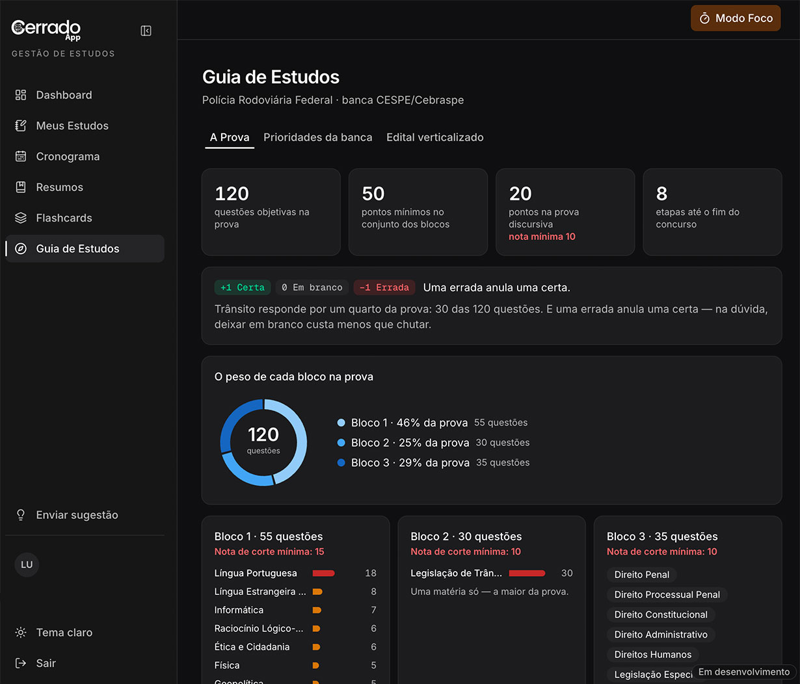This screenshot has width=800, height=684.
Task: Open Cronograma in the sidebar
Action: point(85,156)
